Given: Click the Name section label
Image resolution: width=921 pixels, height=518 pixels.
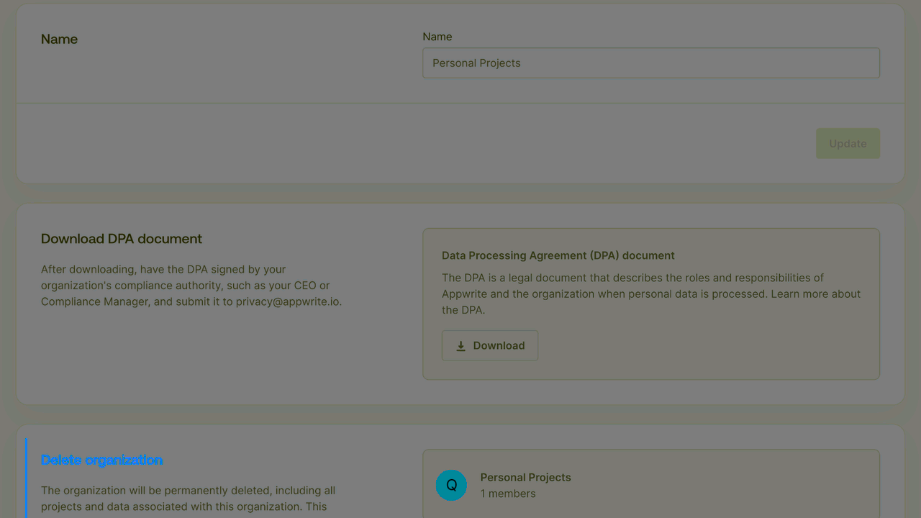Looking at the screenshot, I should click(59, 39).
